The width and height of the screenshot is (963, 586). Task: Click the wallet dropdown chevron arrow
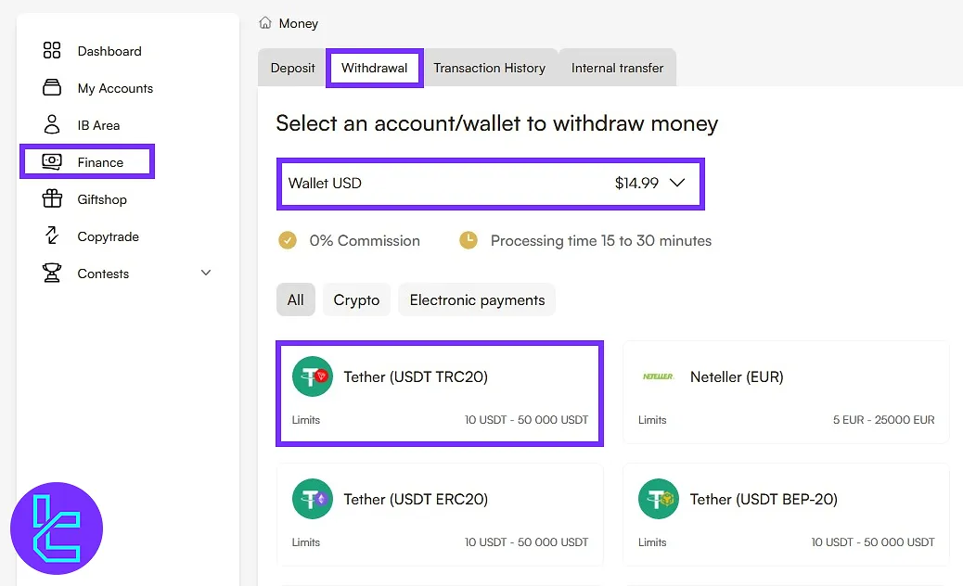677,183
